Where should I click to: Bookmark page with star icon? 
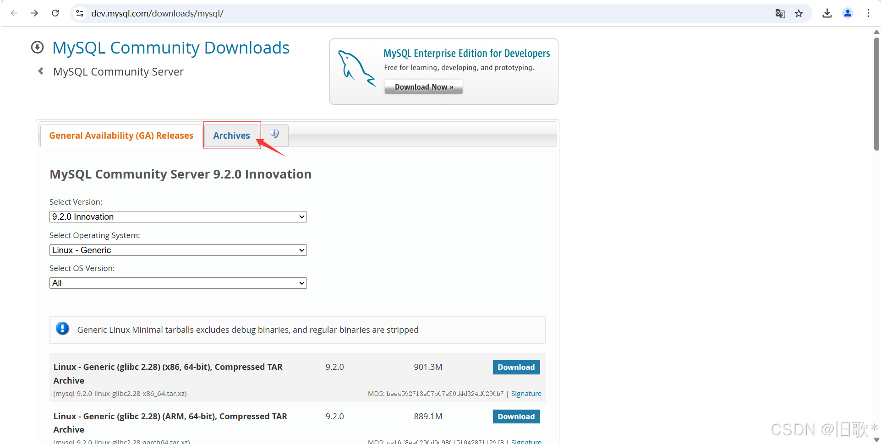[799, 13]
